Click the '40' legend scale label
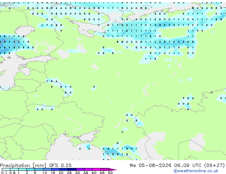This screenshot has width=226, height=174. click(94, 173)
